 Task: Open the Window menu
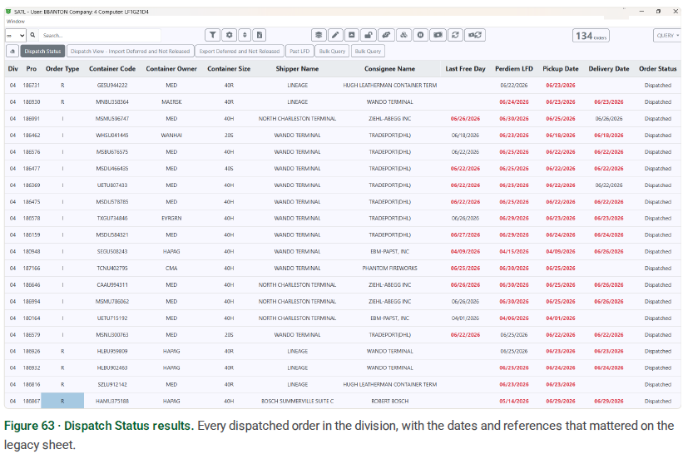point(16,22)
